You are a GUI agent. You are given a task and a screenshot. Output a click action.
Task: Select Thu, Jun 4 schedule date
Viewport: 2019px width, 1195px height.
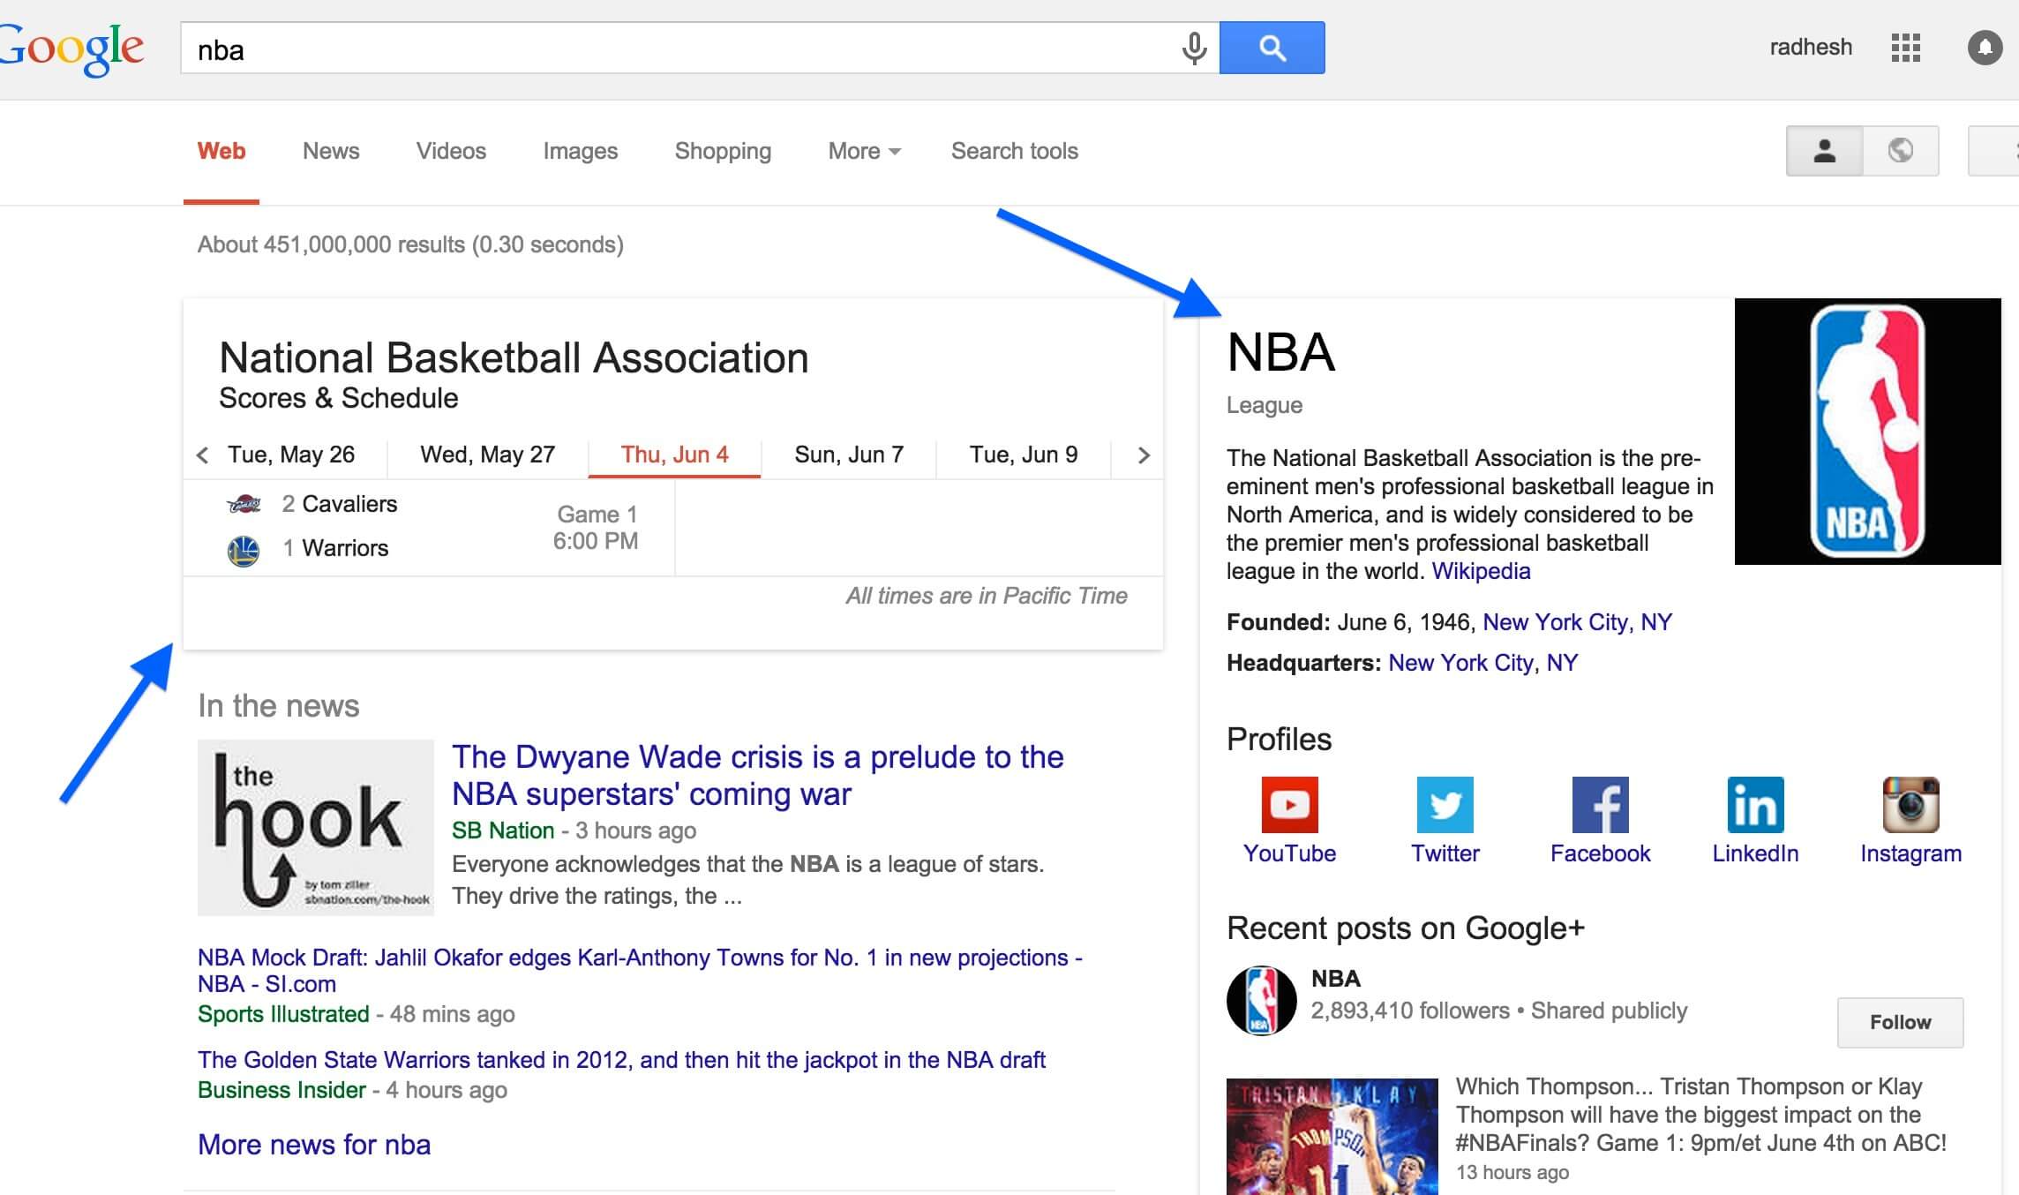pyautogui.click(x=674, y=455)
